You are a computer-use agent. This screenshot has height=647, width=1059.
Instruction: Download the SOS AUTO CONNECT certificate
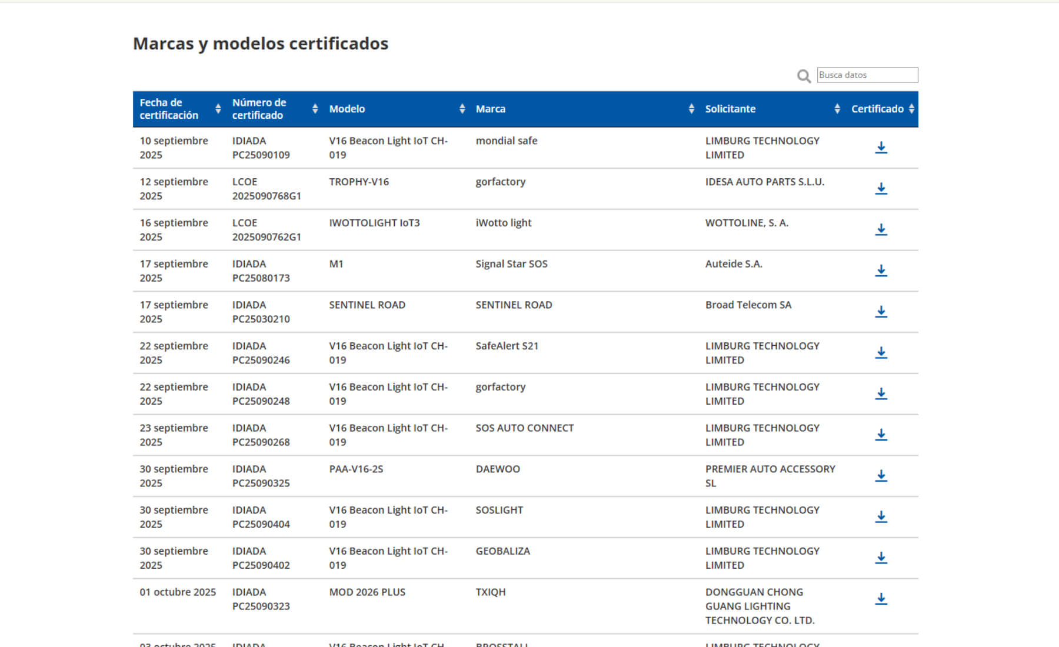[x=881, y=435]
